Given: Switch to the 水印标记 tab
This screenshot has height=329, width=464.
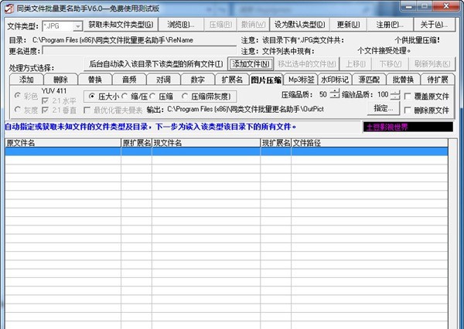Looking at the screenshot, I should [335, 80].
